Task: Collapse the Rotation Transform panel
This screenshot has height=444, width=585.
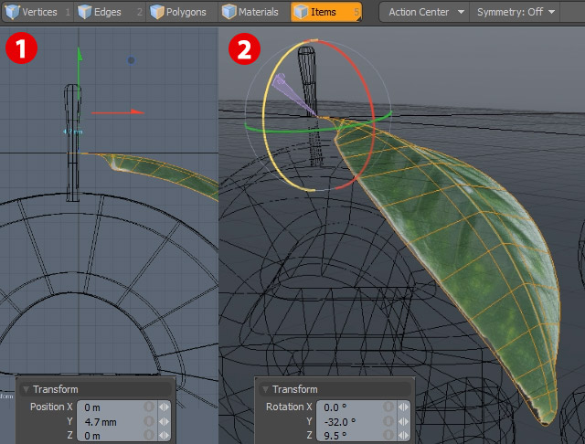Action: click(x=265, y=389)
